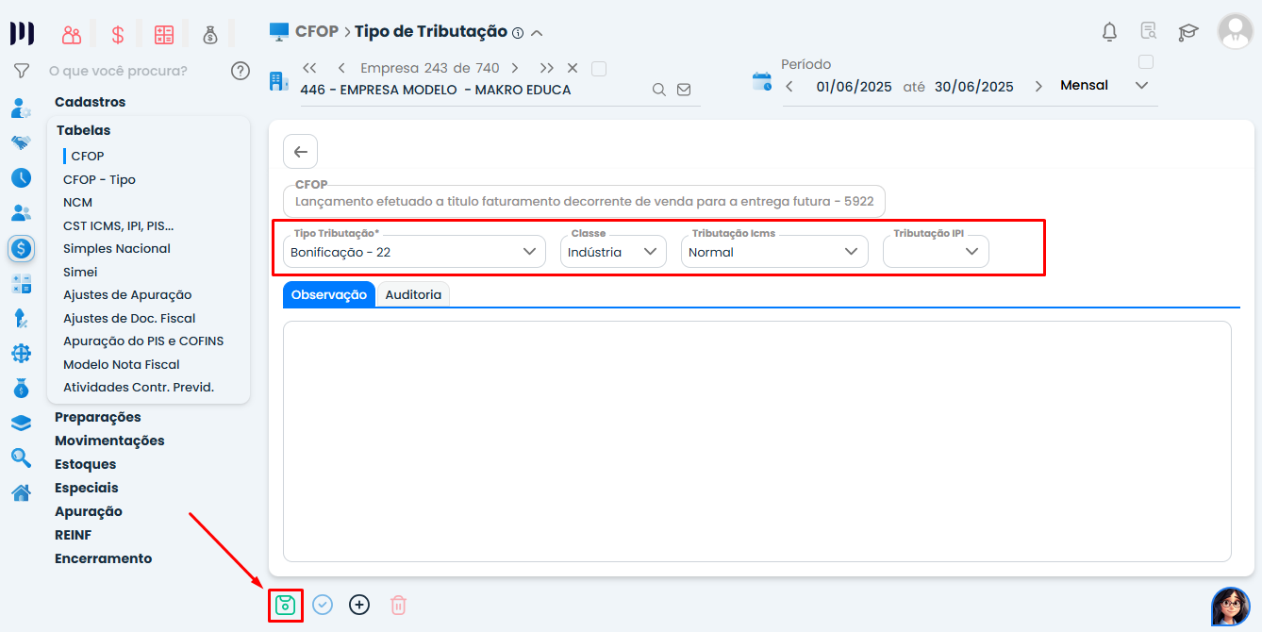The height and width of the screenshot is (632, 1262).
Task: Click the confirm checkmark circle icon
Action: [323, 605]
